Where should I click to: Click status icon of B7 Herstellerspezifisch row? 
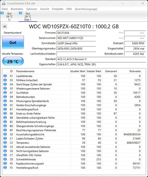point(5,109)
